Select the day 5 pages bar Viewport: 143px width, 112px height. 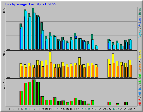(x=26, y=30)
